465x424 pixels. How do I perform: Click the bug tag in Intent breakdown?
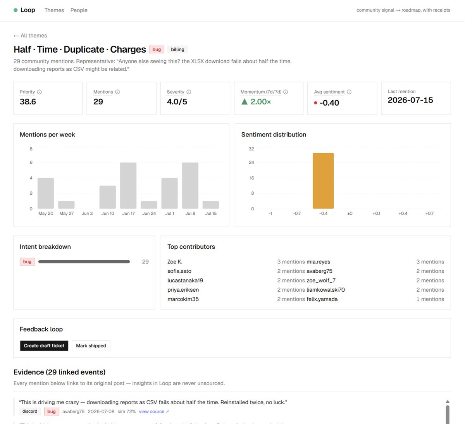(x=27, y=262)
